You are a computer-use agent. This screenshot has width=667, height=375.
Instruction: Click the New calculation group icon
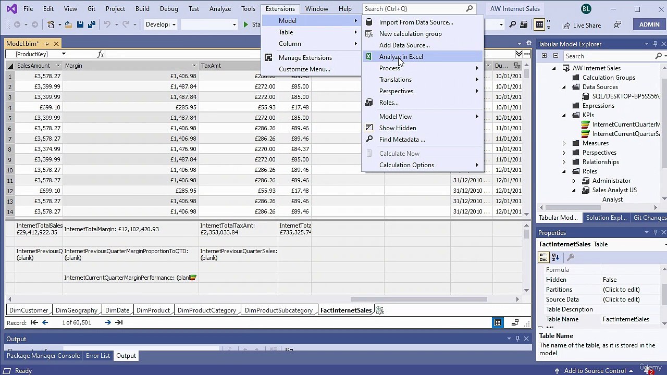[x=369, y=34]
